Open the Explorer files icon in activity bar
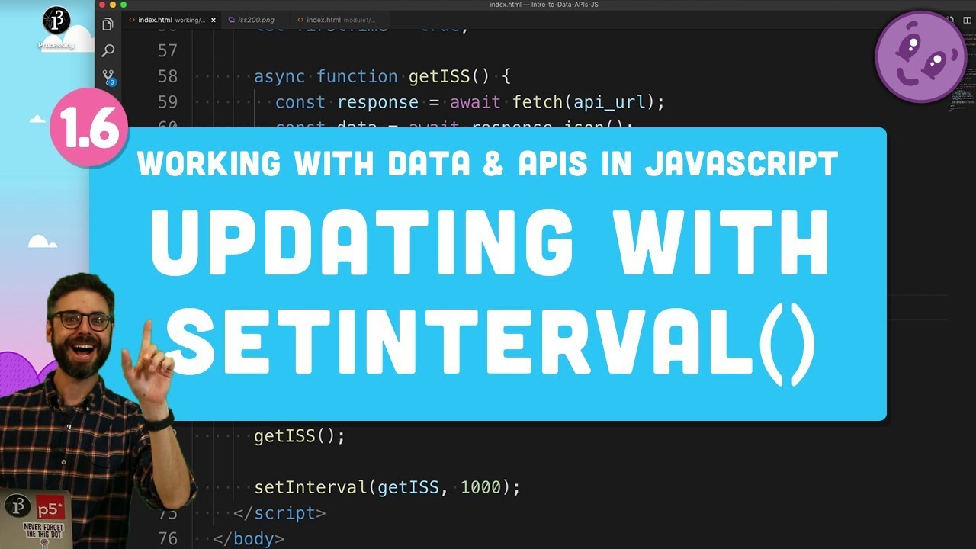The width and height of the screenshot is (976, 549). click(x=108, y=25)
